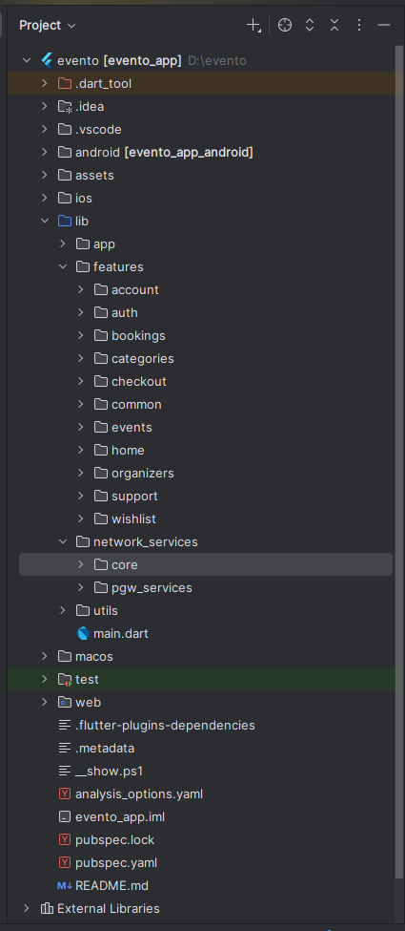Click Select Opened File crosshair icon
Screen dimensions: 405x931
point(285,25)
